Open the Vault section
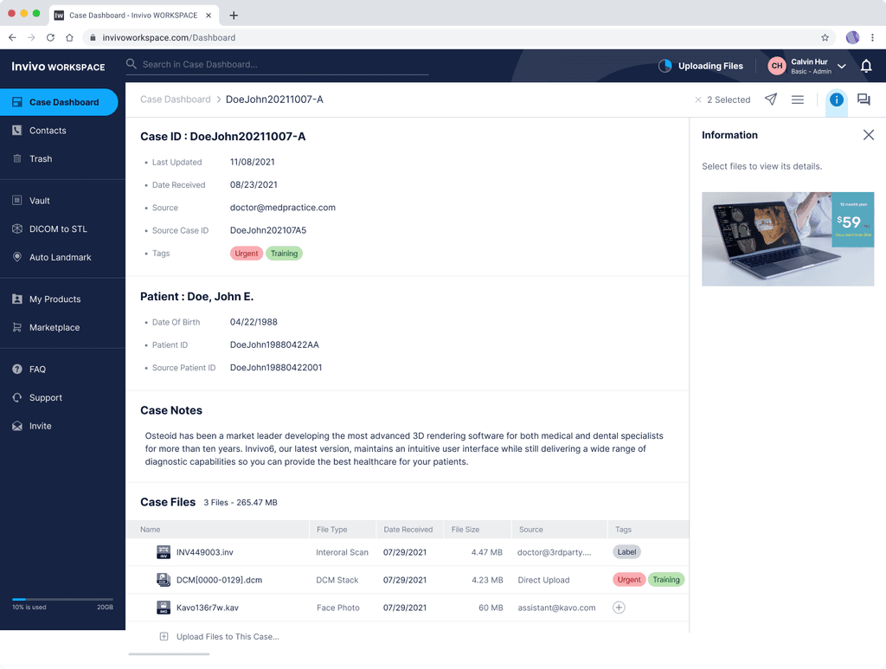This screenshot has height=669, width=886. coord(40,201)
